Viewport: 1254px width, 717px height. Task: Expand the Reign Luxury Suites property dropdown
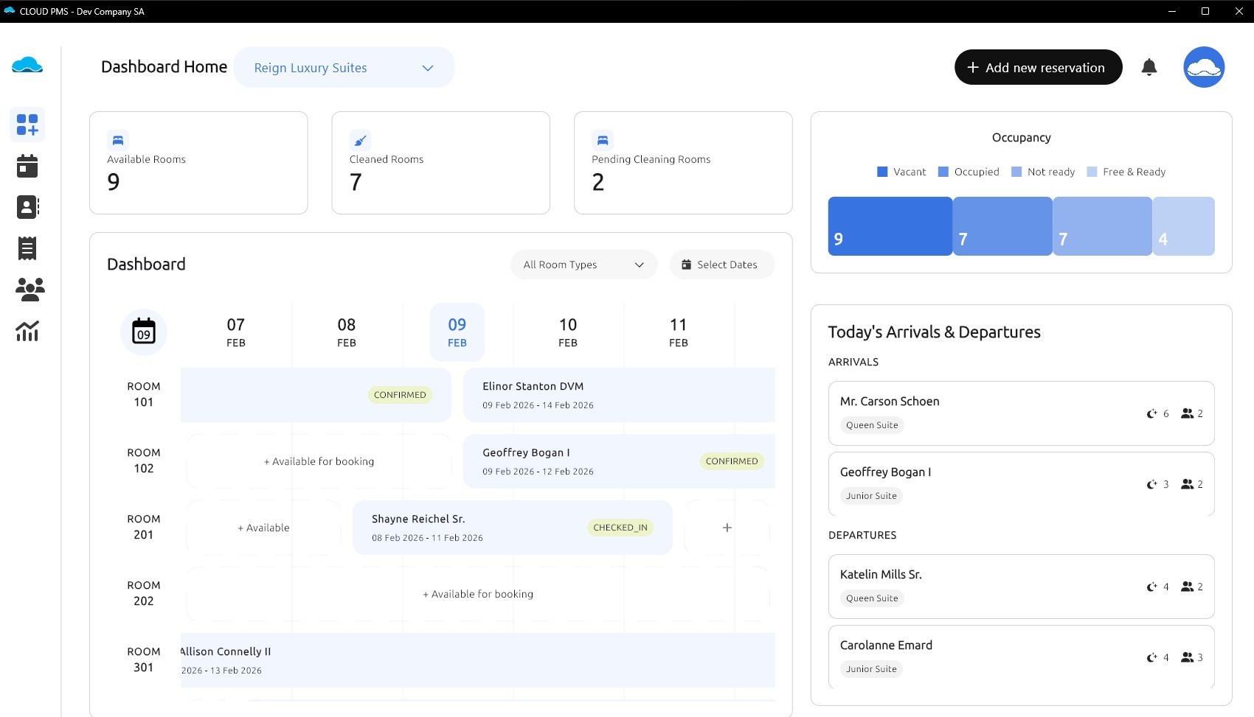click(344, 67)
